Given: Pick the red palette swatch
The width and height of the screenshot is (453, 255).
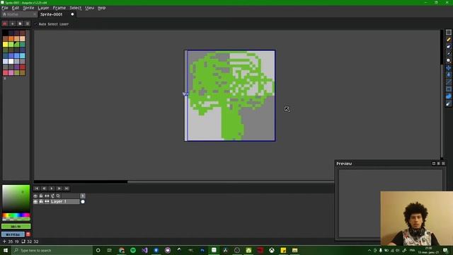Looking at the screenshot, I should 22,67.
